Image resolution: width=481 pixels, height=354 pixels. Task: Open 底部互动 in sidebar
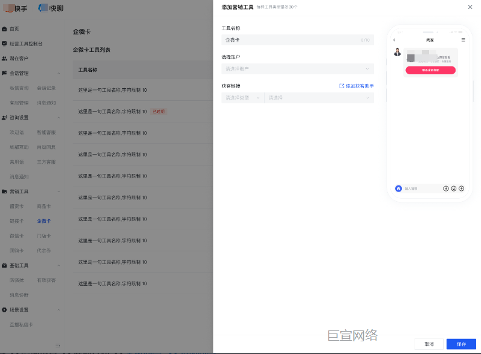[19, 147]
